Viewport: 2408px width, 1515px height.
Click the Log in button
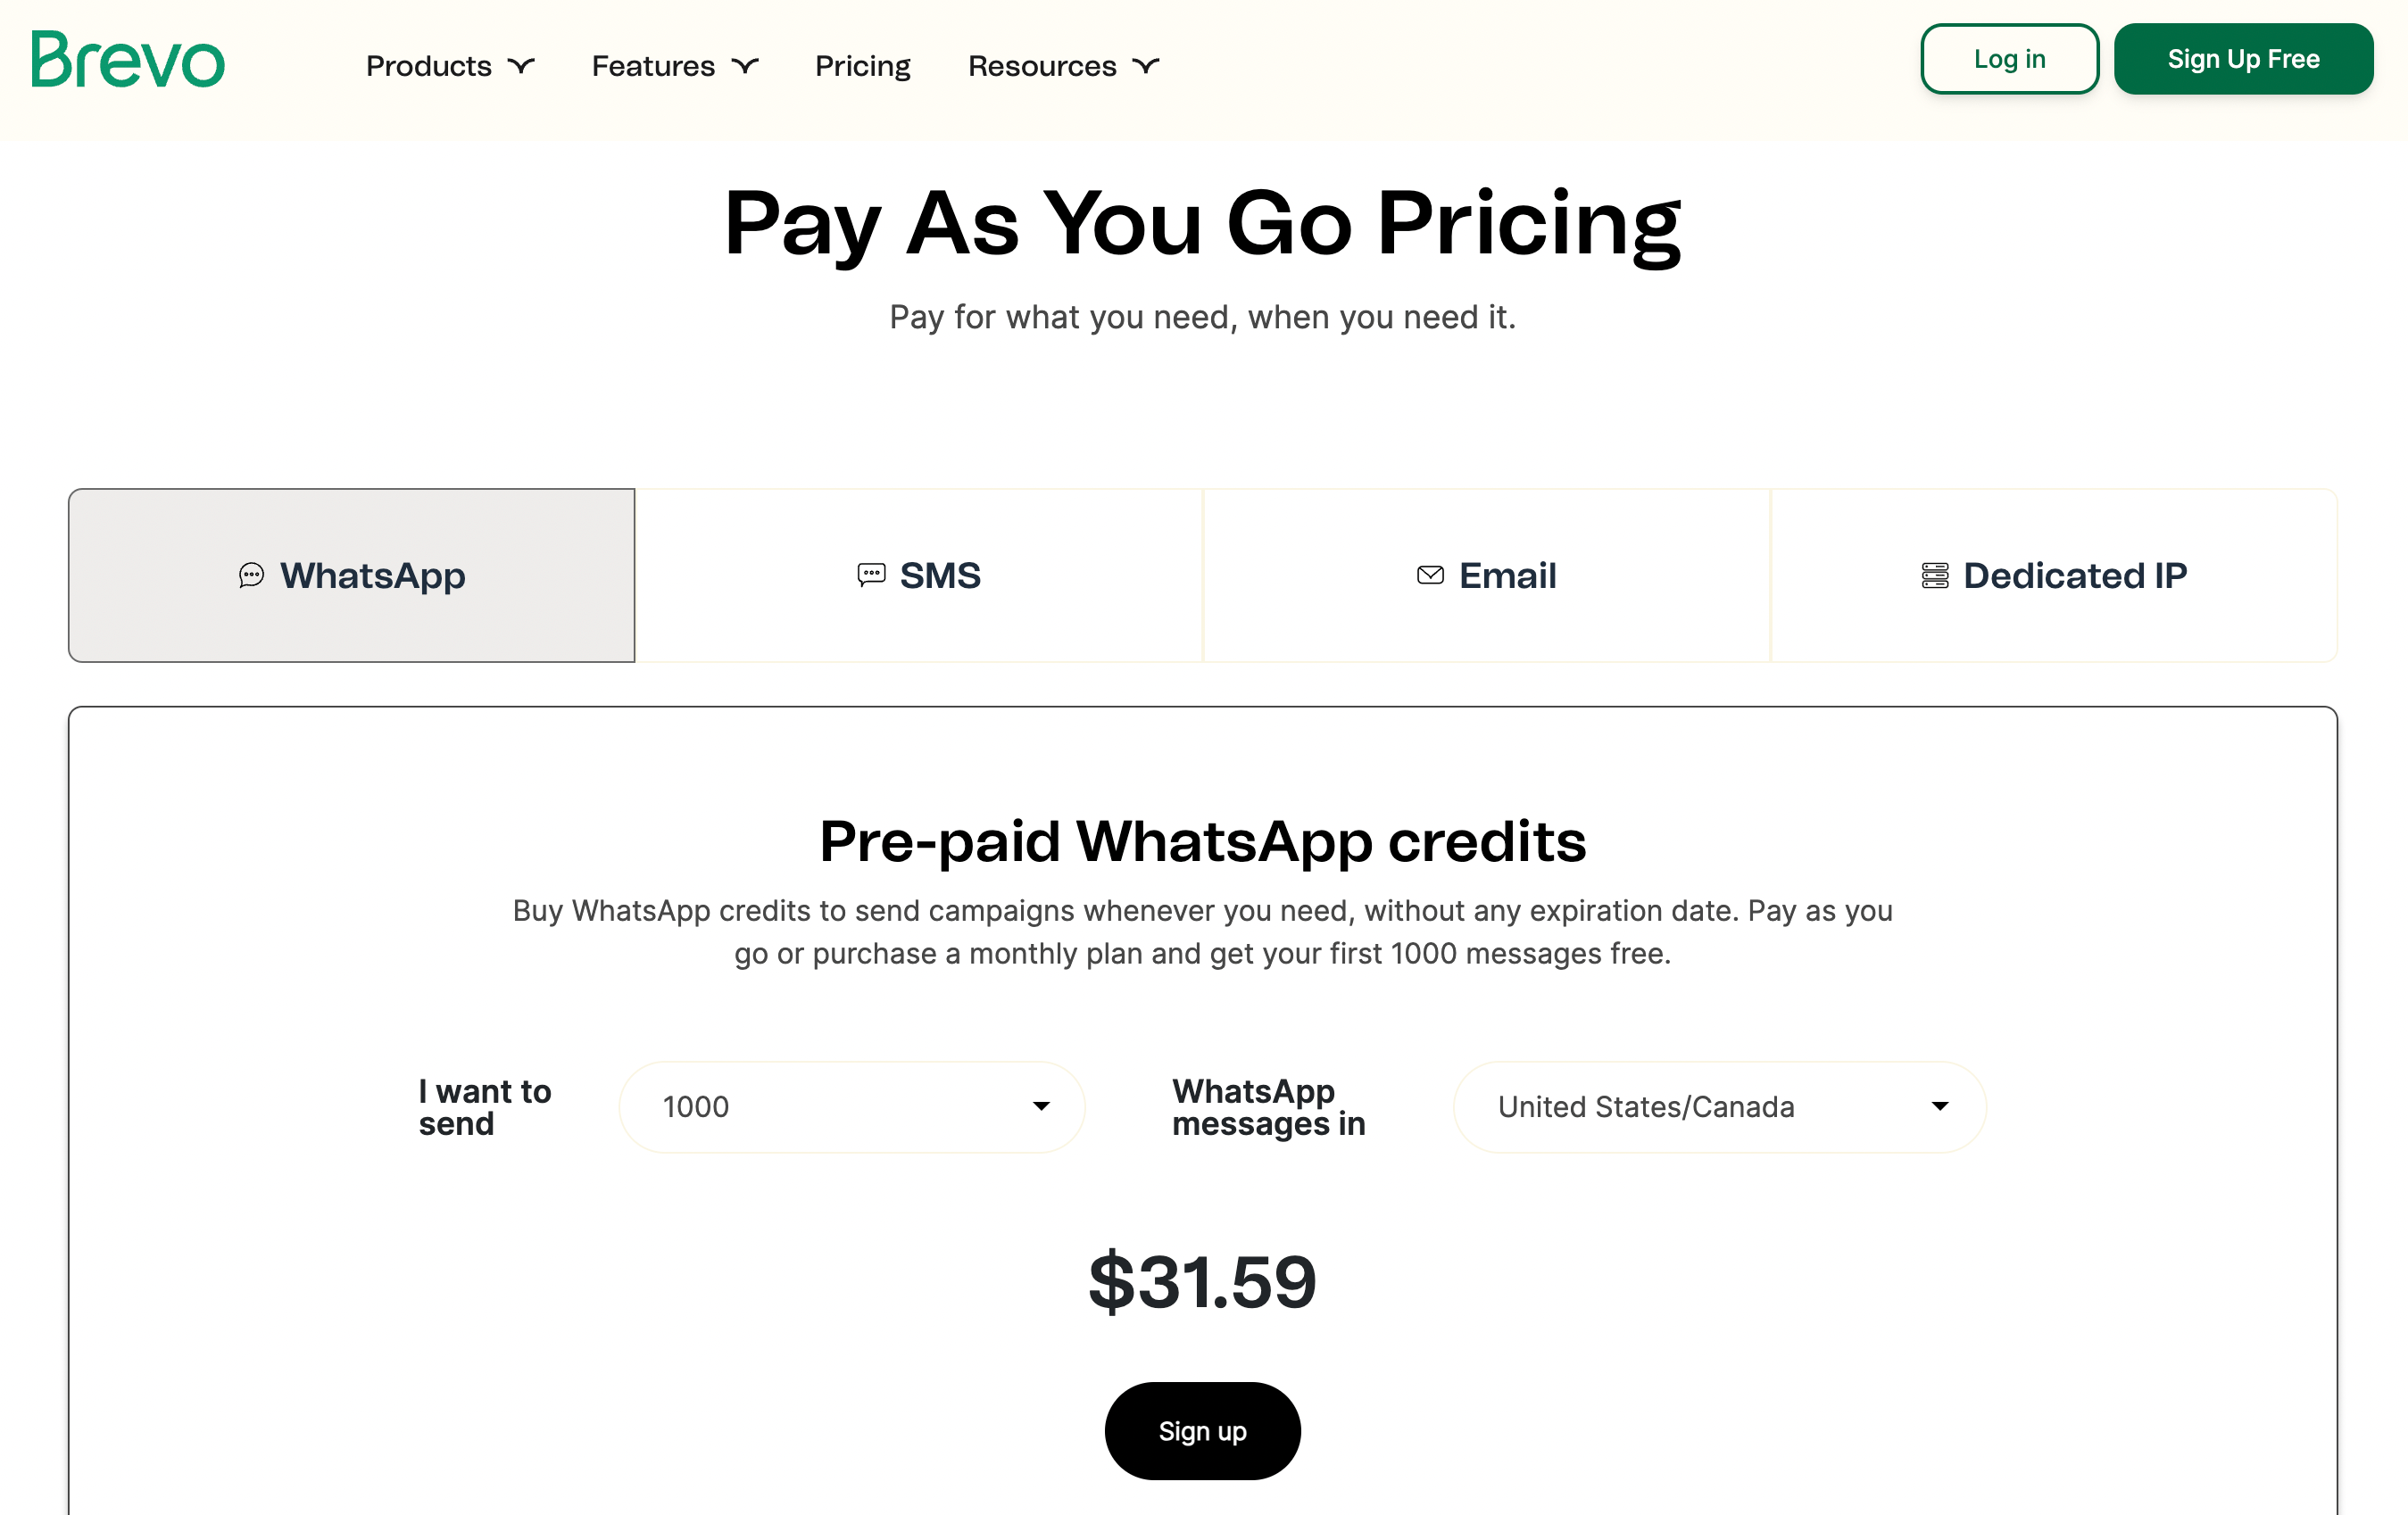(2009, 59)
